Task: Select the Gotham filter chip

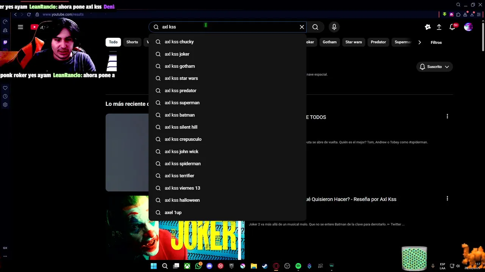Action: coord(330,42)
